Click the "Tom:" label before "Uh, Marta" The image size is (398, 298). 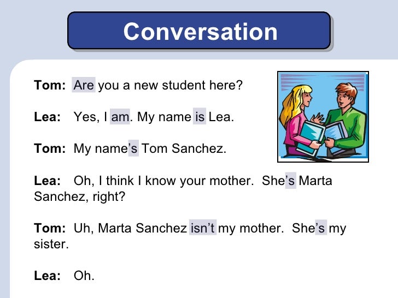(50, 228)
